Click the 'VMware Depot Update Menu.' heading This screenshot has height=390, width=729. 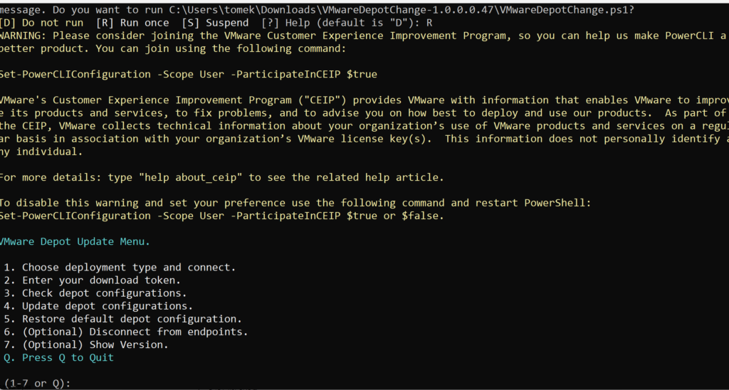point(74,242)
